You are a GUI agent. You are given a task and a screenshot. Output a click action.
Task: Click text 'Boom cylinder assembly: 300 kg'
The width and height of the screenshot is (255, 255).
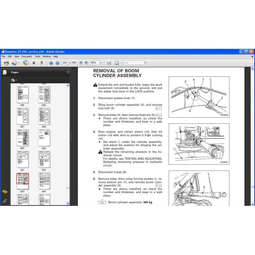(x=130, y=202)
